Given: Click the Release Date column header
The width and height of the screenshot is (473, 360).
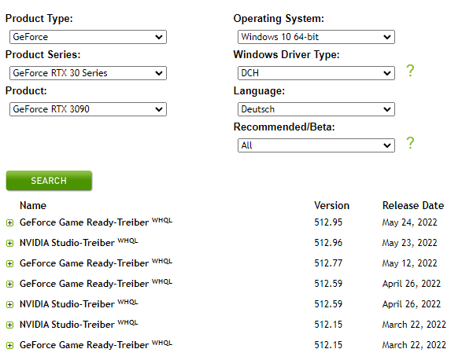Looking at the screenshot, I should pos(413,205).
